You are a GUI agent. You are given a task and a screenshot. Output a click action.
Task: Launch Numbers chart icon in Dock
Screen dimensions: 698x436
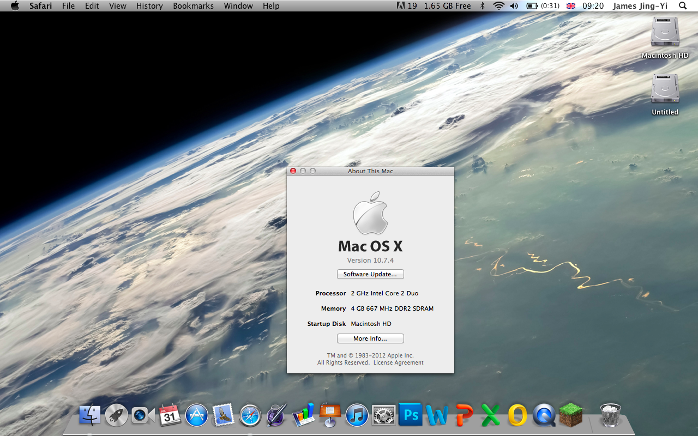point(304,415)
